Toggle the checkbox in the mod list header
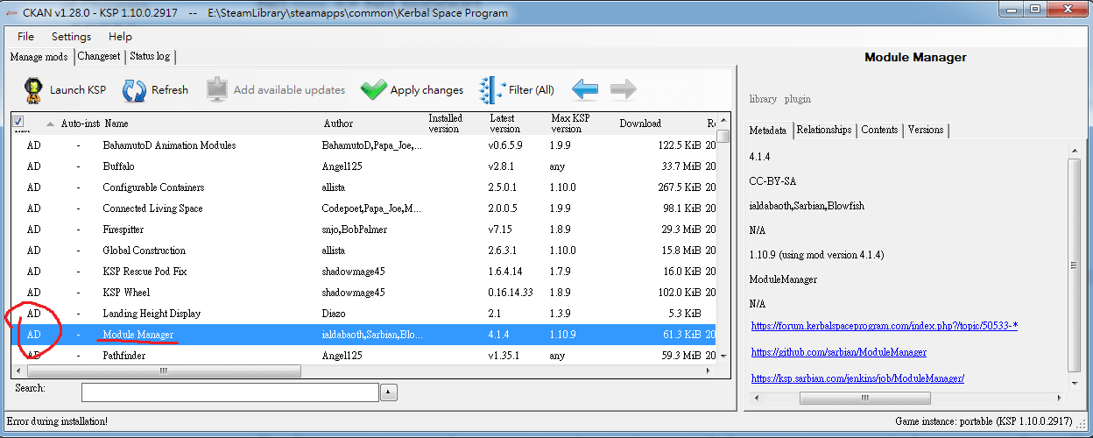Screen dimensions: 1093x438 point(18,122)
